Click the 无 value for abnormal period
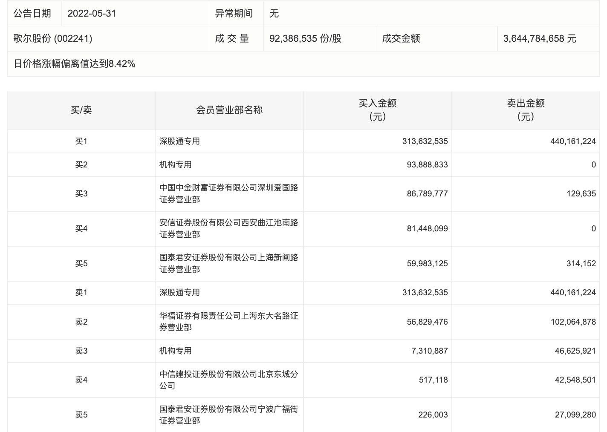Image resolution: width=607 pixels, height=432 pixels. click(x=274, y=13)
